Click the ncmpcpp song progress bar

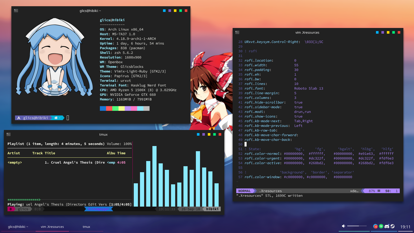point(70,200)
